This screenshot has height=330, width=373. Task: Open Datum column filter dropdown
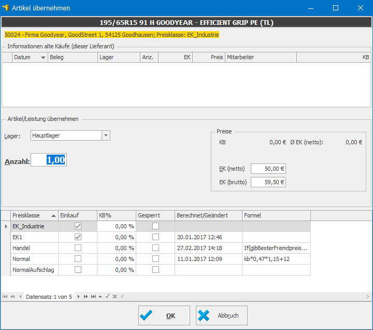43,58
